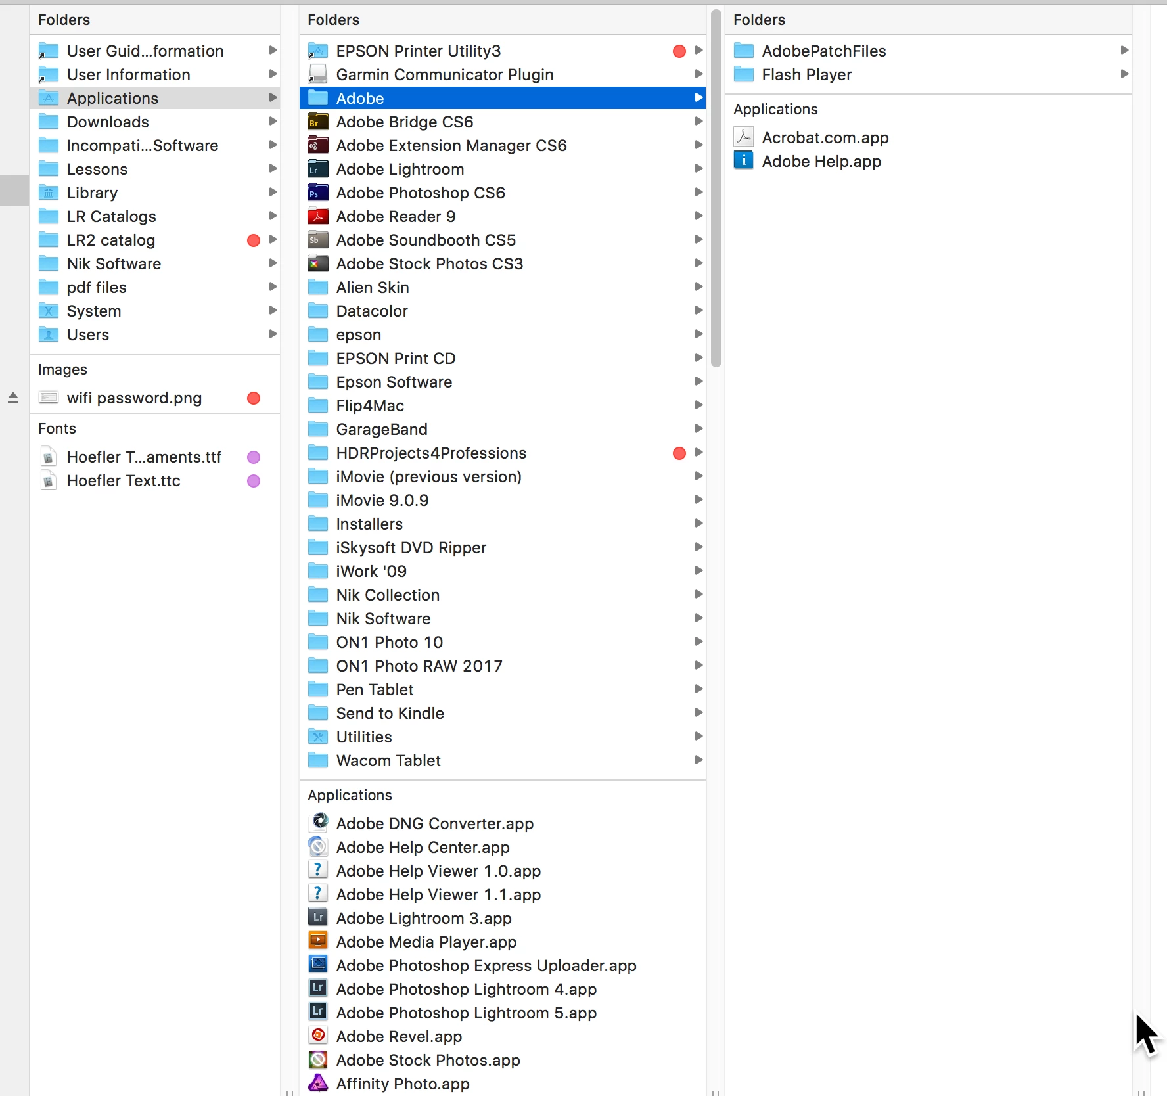1167x1096 pixels.
Task: Open the System folder
Action: coord(155,311)
